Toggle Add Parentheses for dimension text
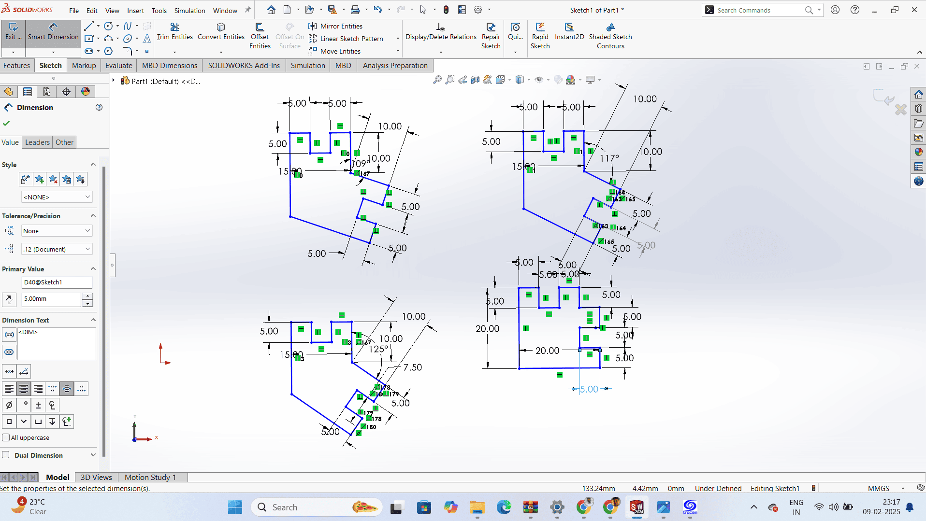The image size is (926, 521). (x=9, y=335)
